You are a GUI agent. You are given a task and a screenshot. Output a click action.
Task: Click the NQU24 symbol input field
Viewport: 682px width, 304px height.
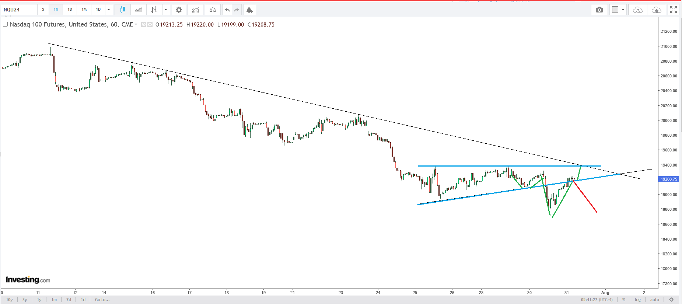point(19,10)
